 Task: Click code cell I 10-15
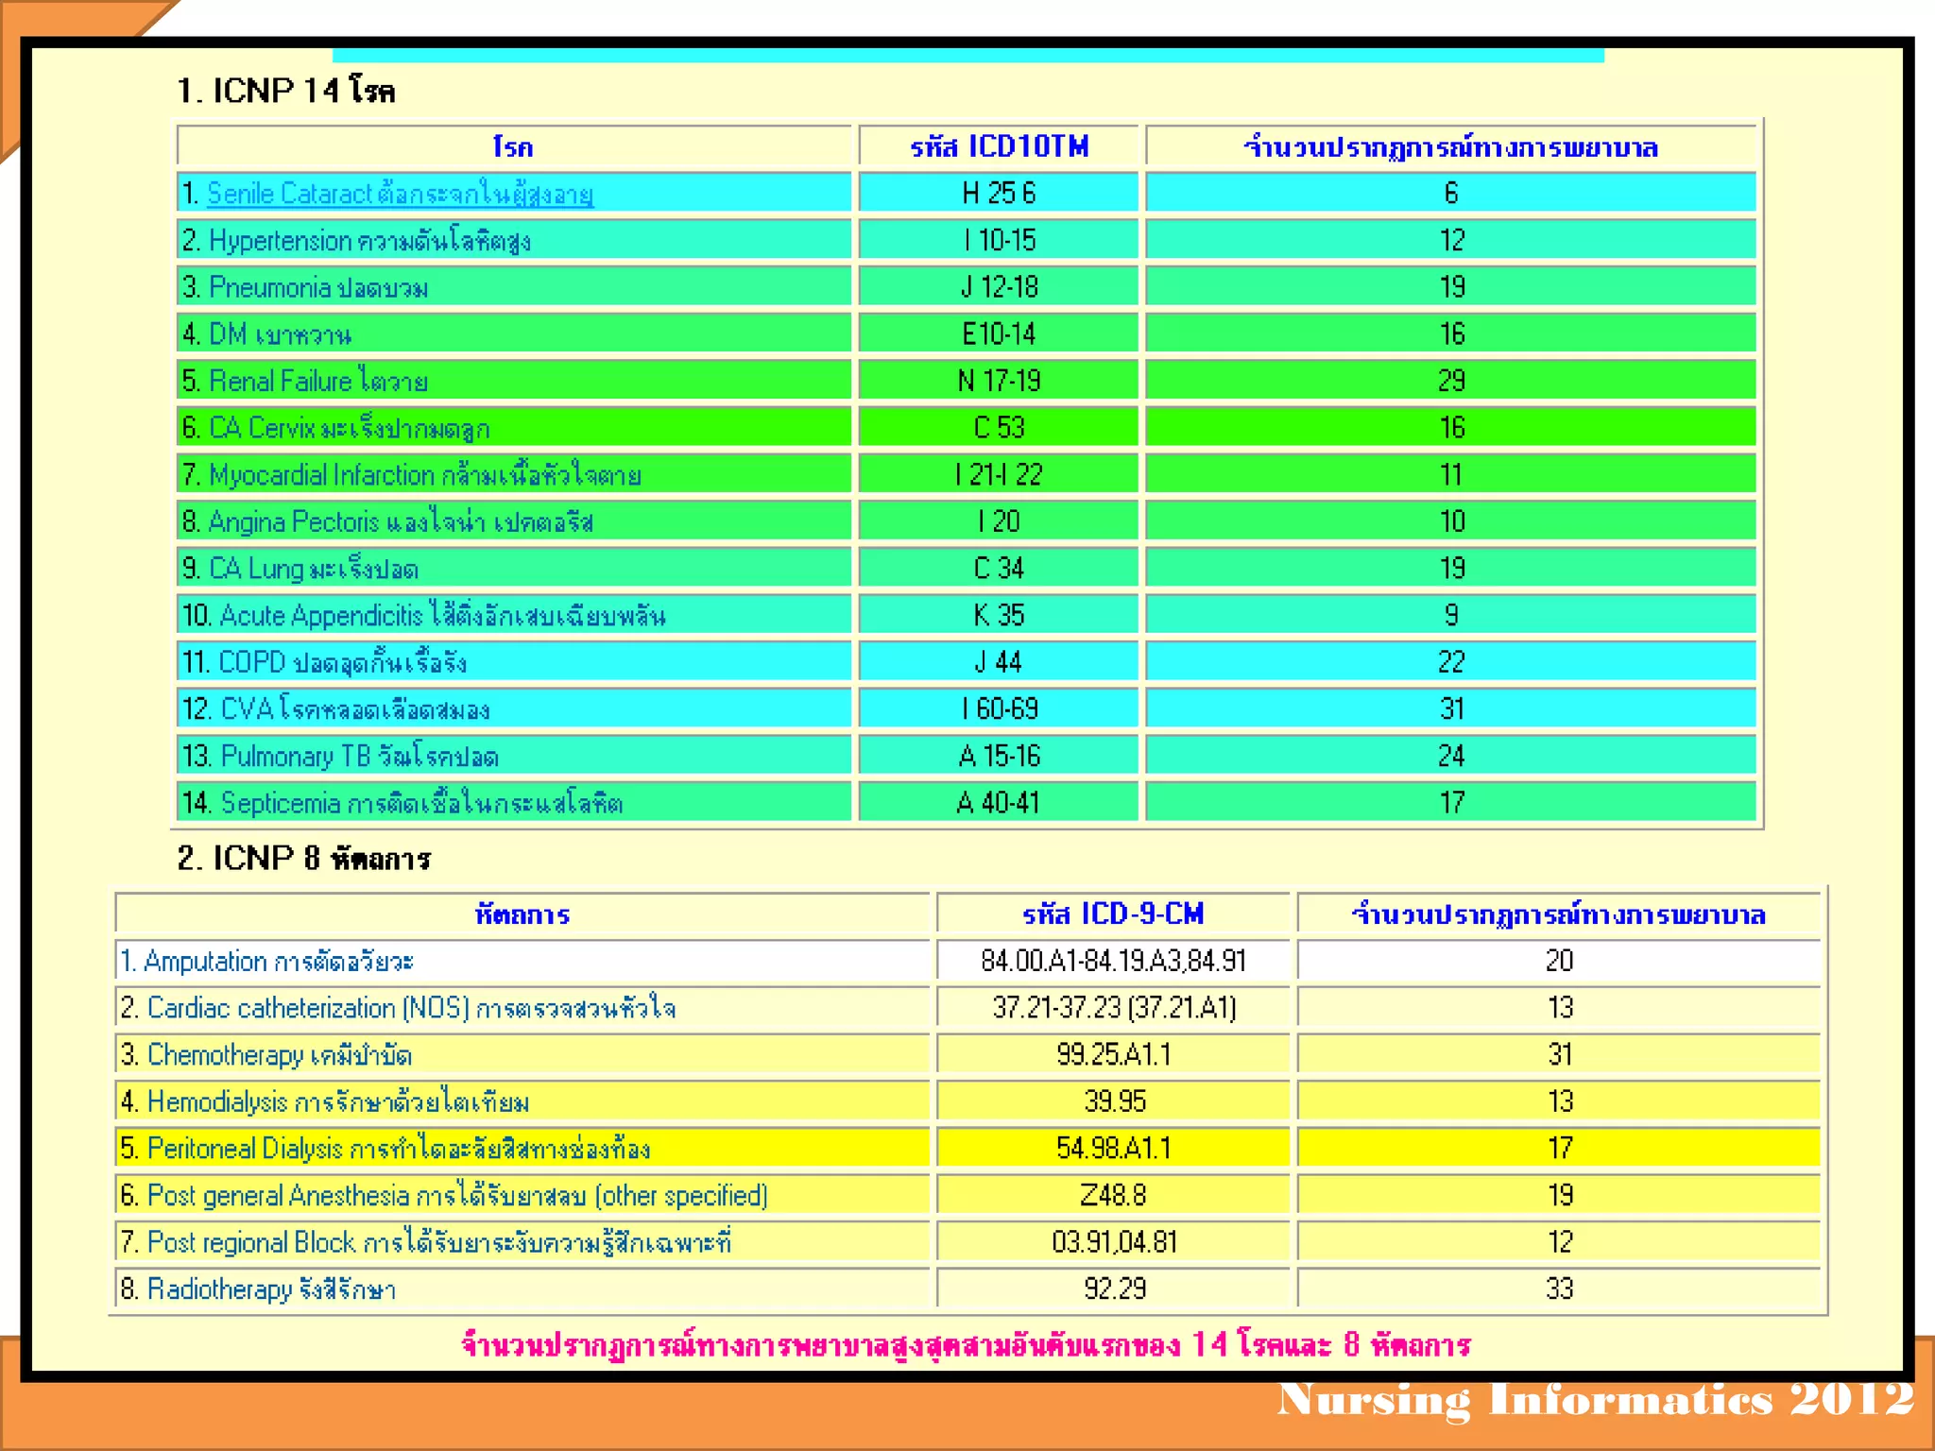pyautogui.click(x=999, y=240)
